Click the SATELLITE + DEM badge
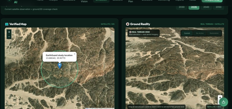This screenshot has height=109, width=232. (214, 107)
